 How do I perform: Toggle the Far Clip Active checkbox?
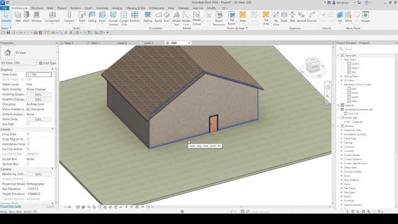coord(28,149)
